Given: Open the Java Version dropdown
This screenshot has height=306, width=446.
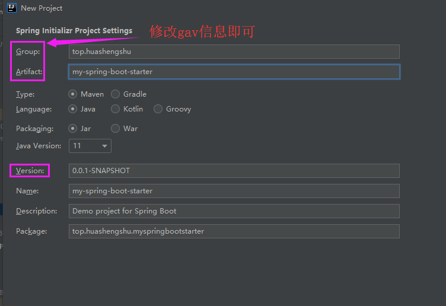Looking at the screenshot, I should point(90,146).
